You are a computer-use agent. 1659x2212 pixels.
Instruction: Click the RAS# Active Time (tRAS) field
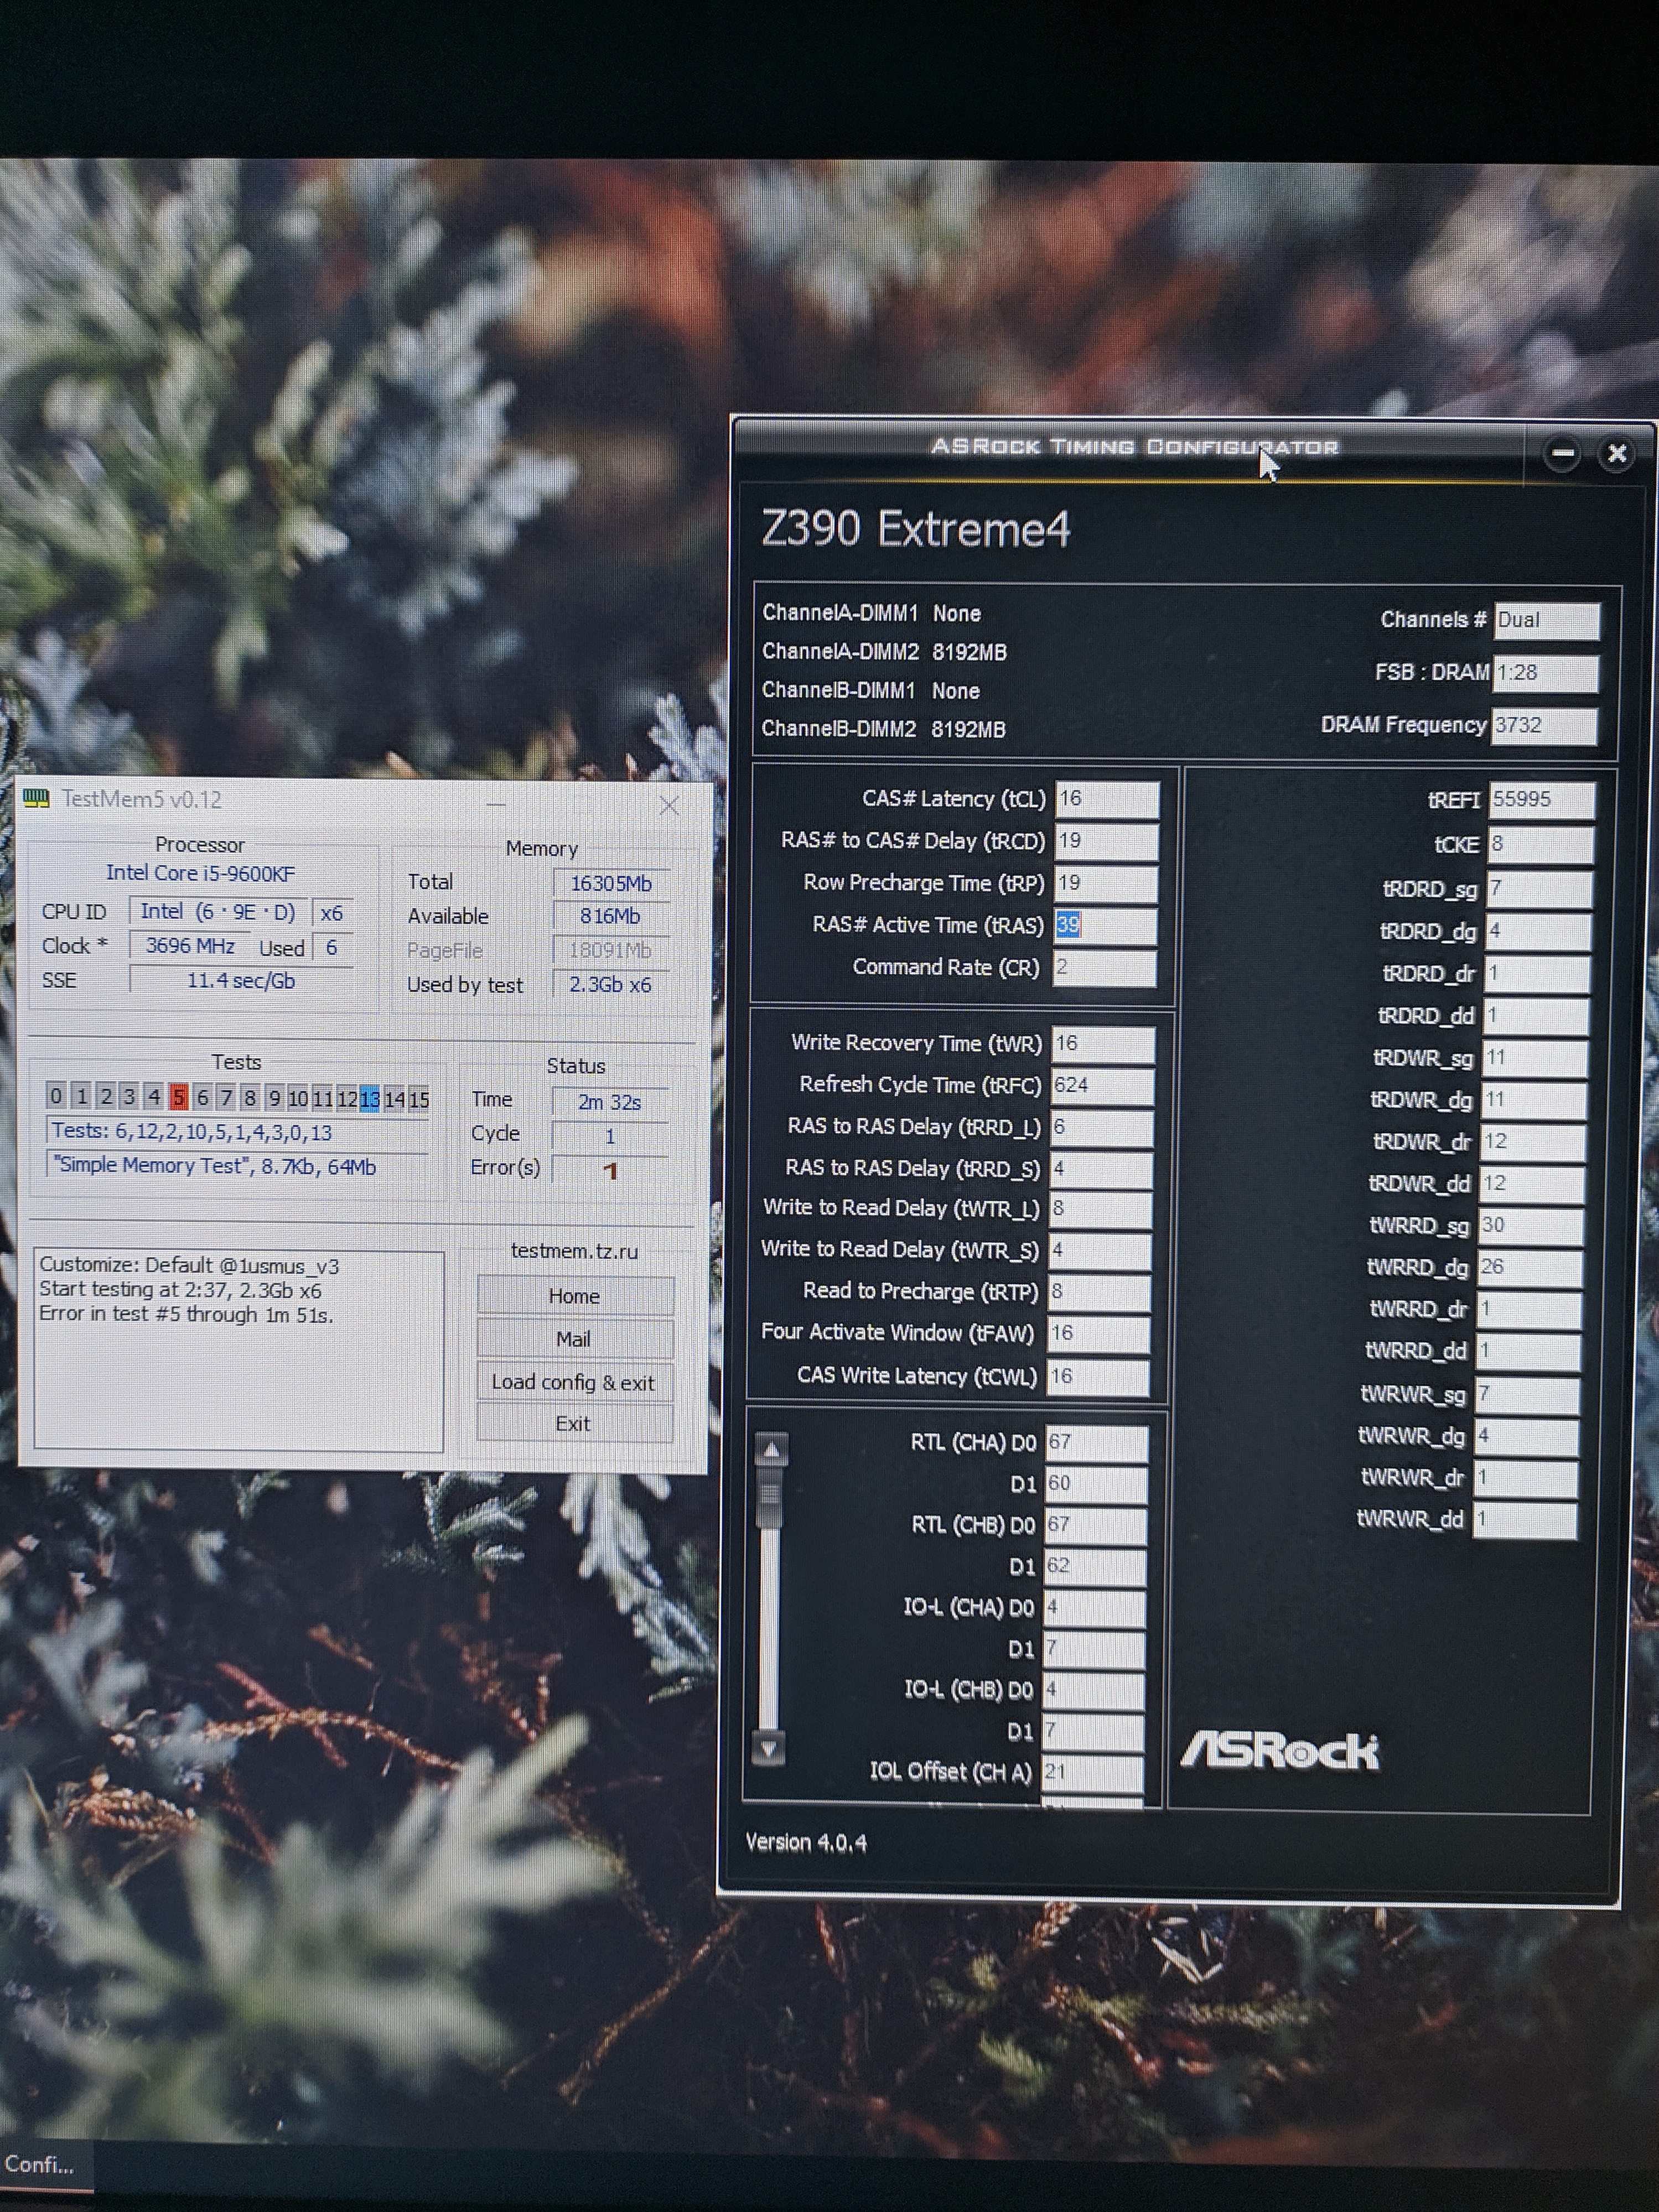1105,925
